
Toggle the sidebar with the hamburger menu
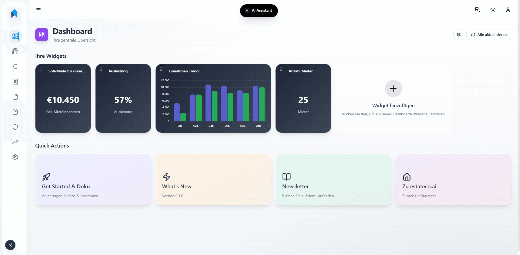click(x=38, y=10)
